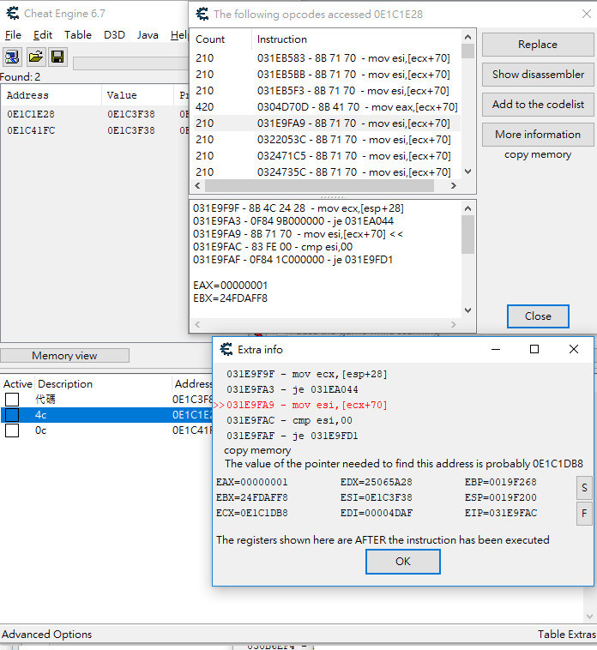Click the F button beside registers
The width and height of the screenshot is (597, 650).
(x=583, y=514)
